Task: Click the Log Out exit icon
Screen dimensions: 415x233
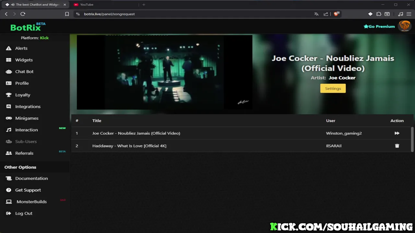Action: click(9, 213)
